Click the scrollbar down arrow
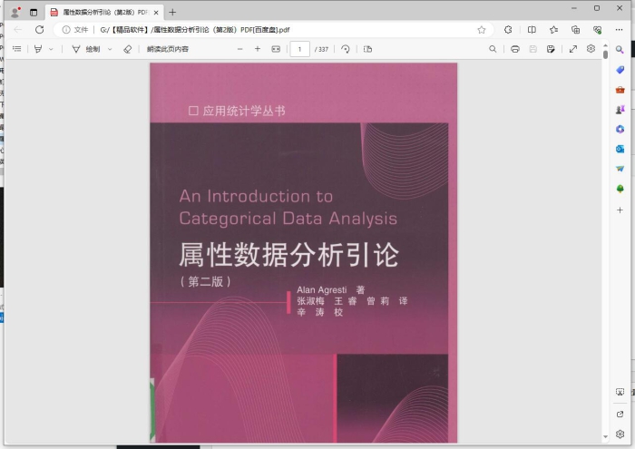Viewport: 635px width, 449px height. click(605, 437)
